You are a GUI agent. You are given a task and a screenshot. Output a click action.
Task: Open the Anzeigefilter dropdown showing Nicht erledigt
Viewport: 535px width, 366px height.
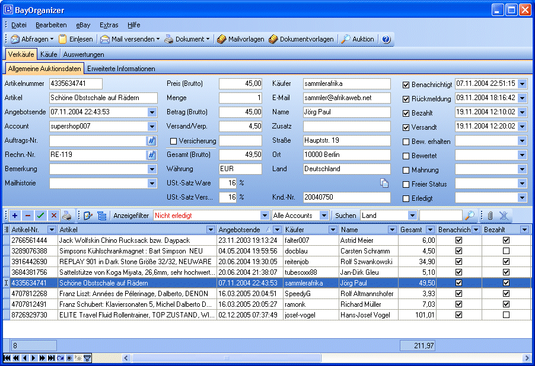[265, 216]
